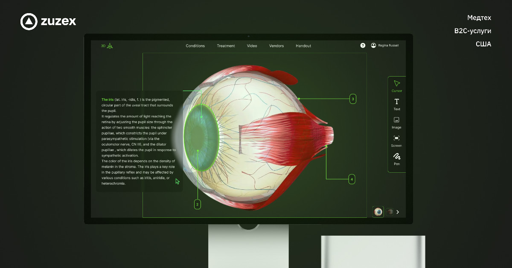Viewport: 512px width, 268px height.
Task: Show the Handout tab
Action: coord(303,46)
